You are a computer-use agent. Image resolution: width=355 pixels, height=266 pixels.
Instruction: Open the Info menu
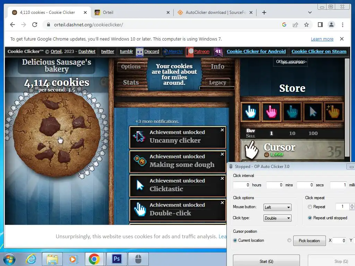click(x=218, y=66)
